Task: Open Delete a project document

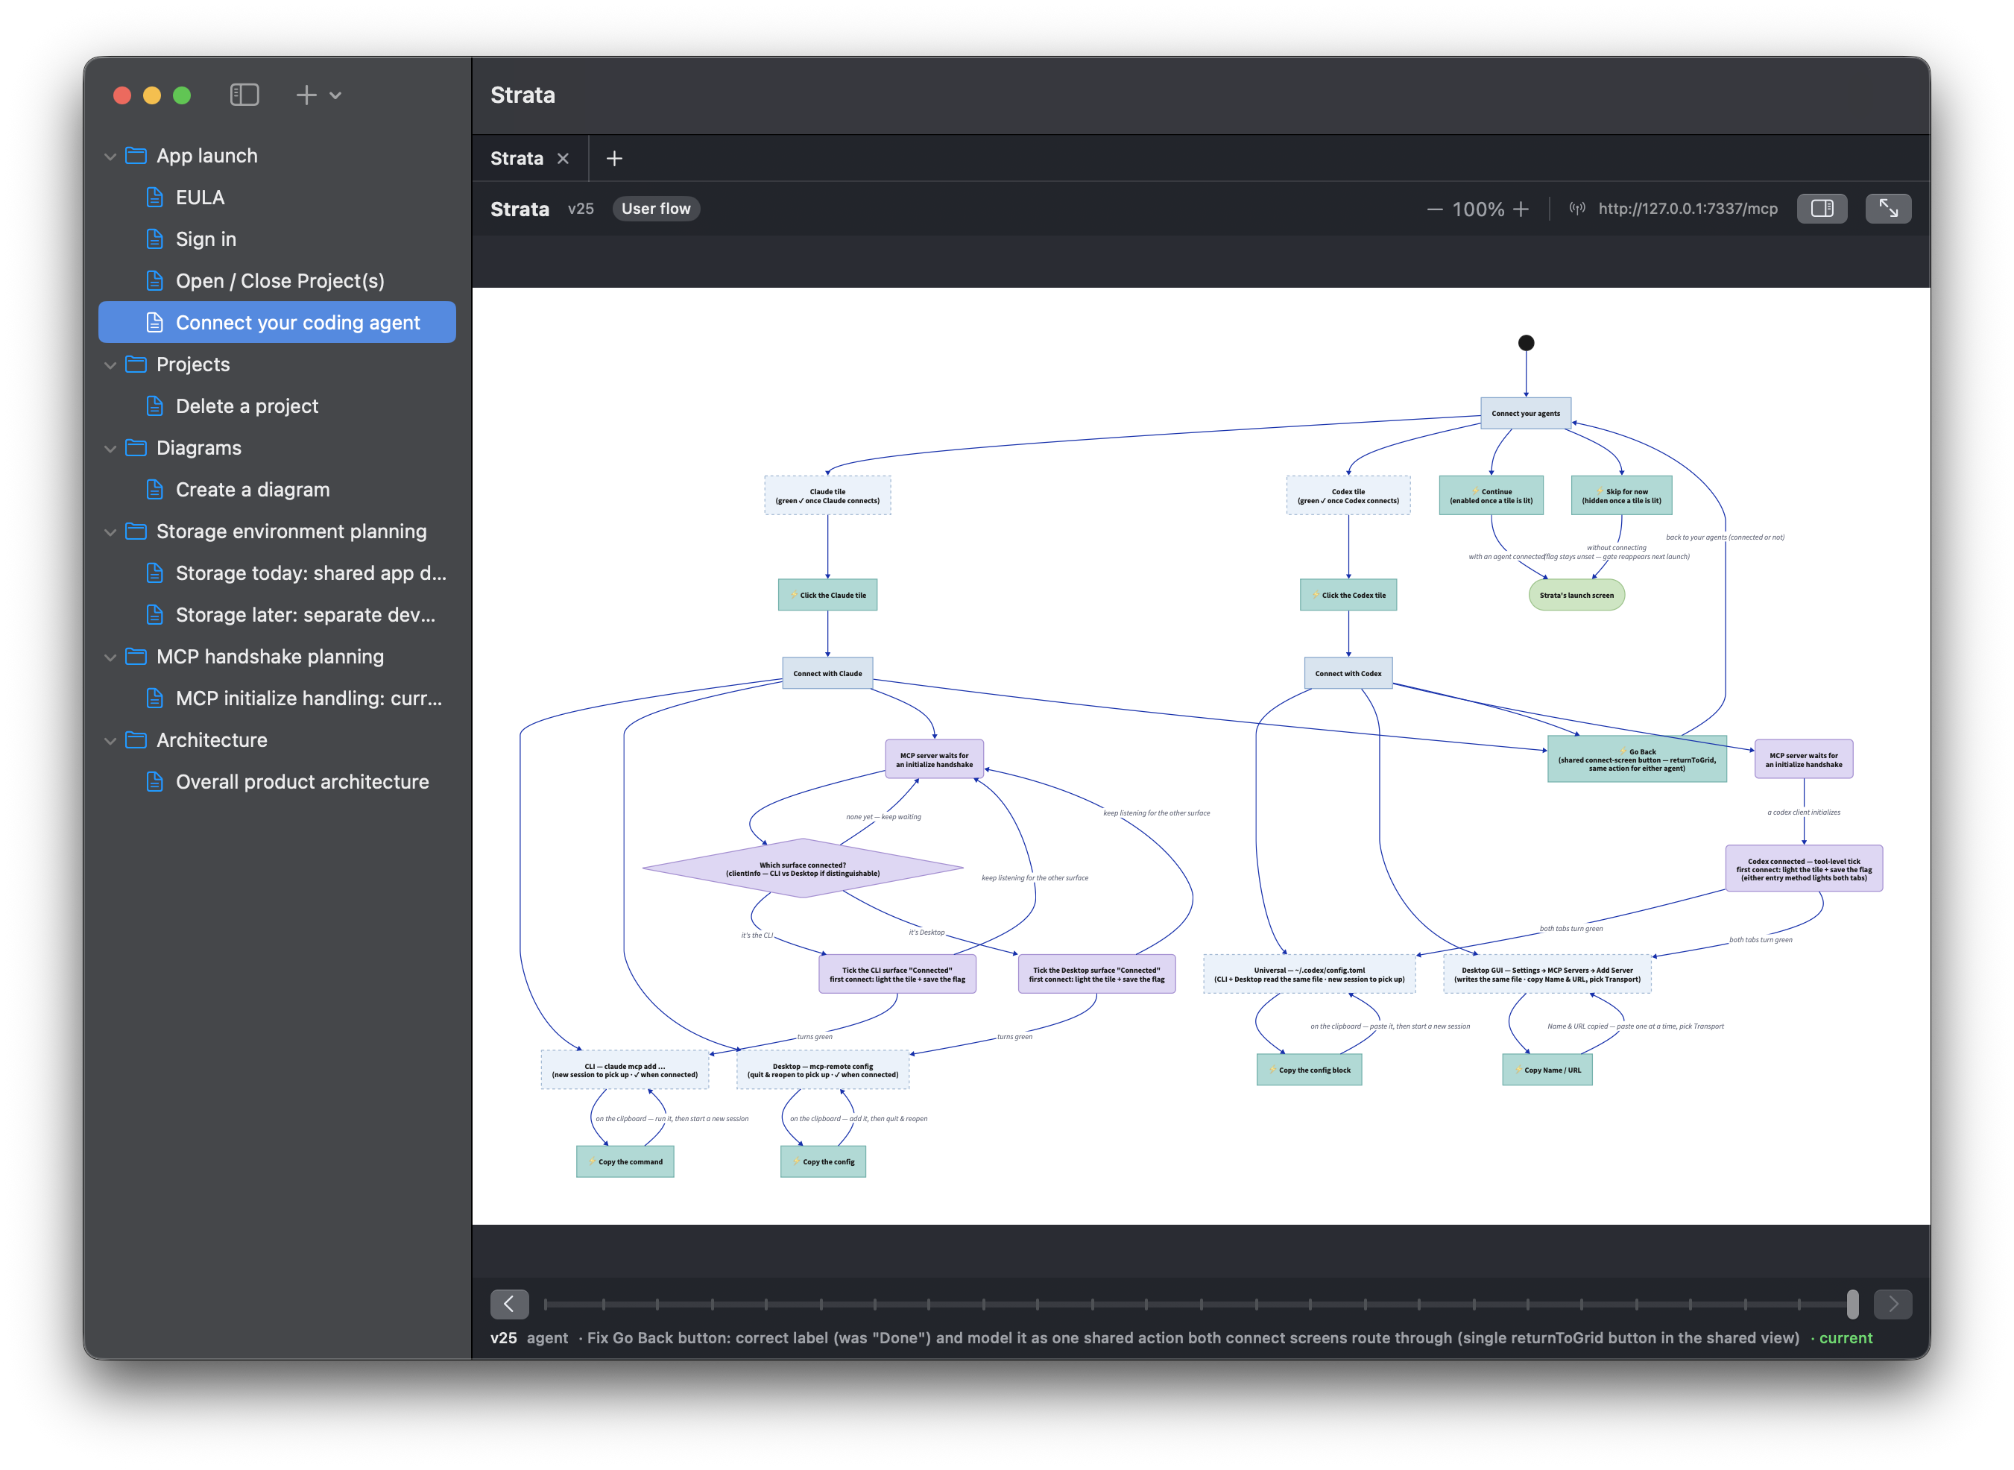Action: coord(277,406)
